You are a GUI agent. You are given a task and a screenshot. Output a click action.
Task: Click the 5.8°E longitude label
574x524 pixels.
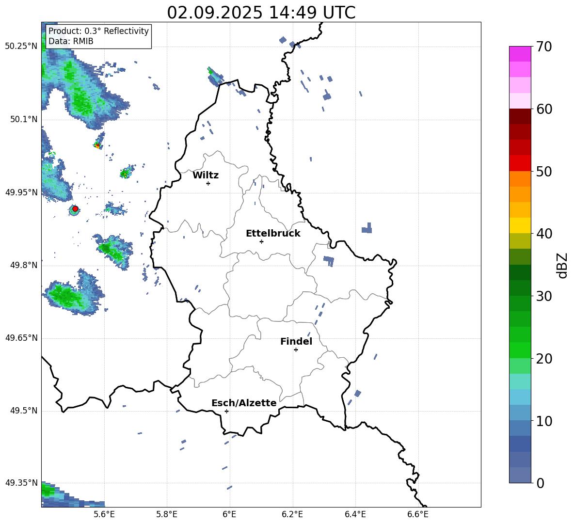(167, 514)
